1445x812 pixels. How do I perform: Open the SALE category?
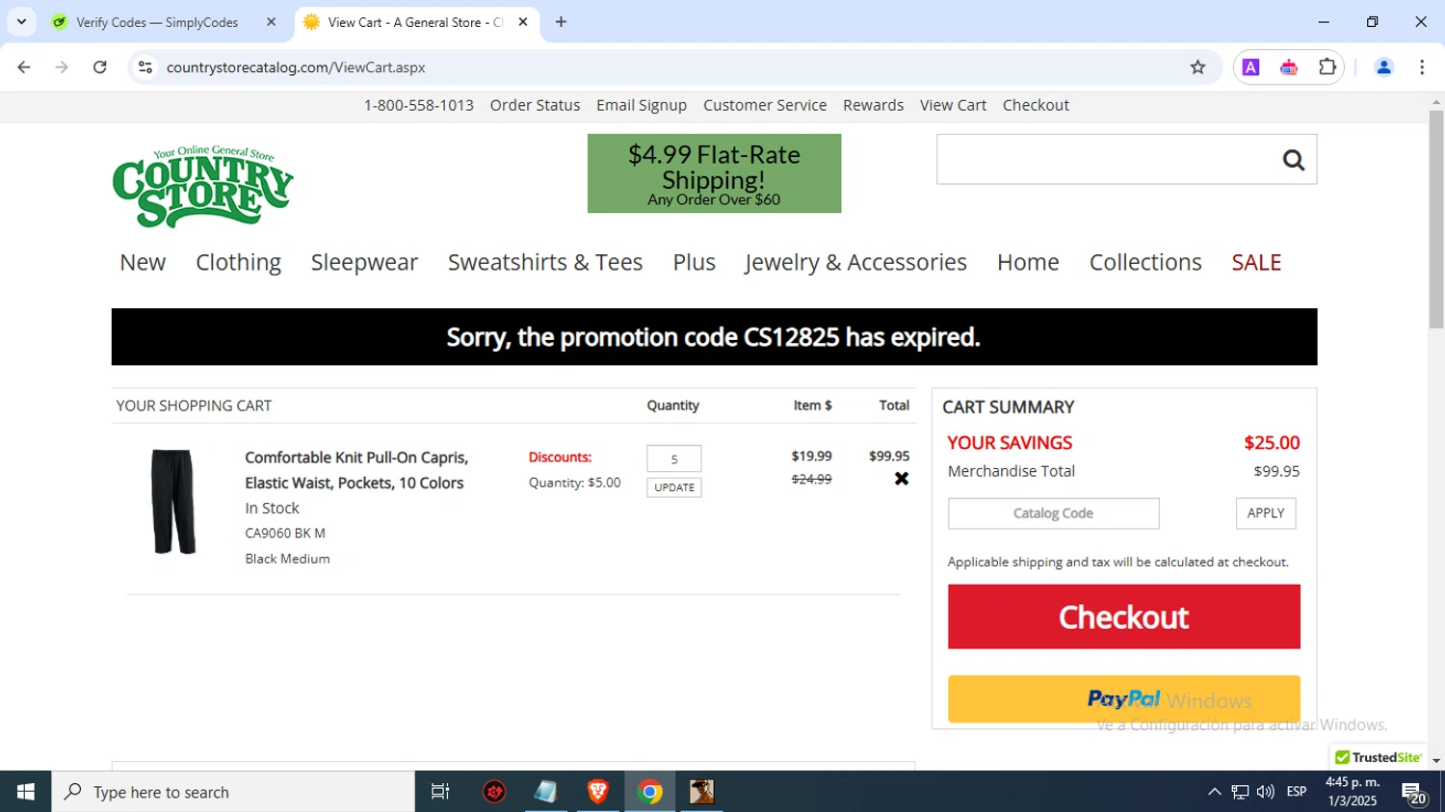(x=1256, y=262)
